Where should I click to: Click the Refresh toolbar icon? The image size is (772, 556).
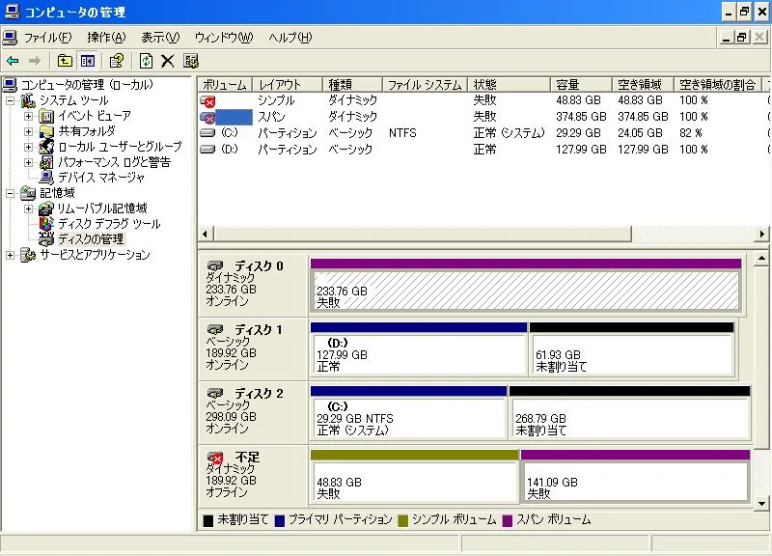click(146, 61)
